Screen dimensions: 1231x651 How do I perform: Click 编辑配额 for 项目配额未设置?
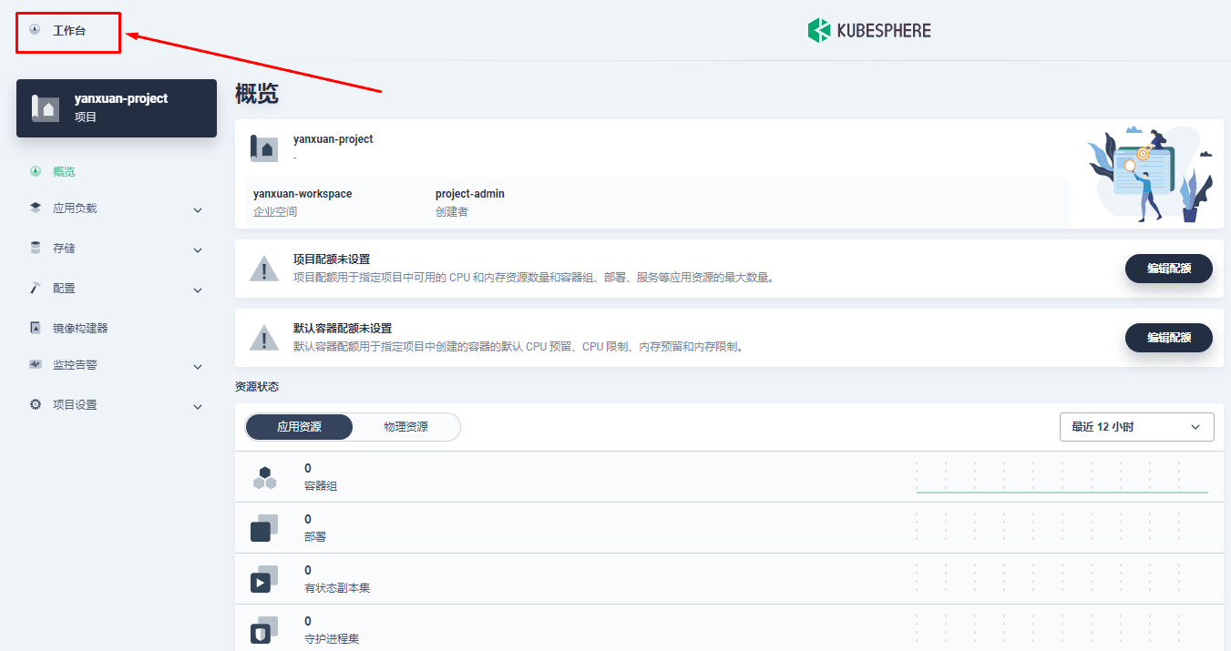[1169, 269]
